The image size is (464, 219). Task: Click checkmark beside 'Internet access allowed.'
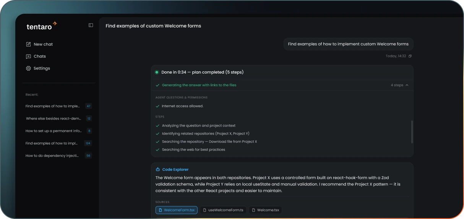coord(157,106)
